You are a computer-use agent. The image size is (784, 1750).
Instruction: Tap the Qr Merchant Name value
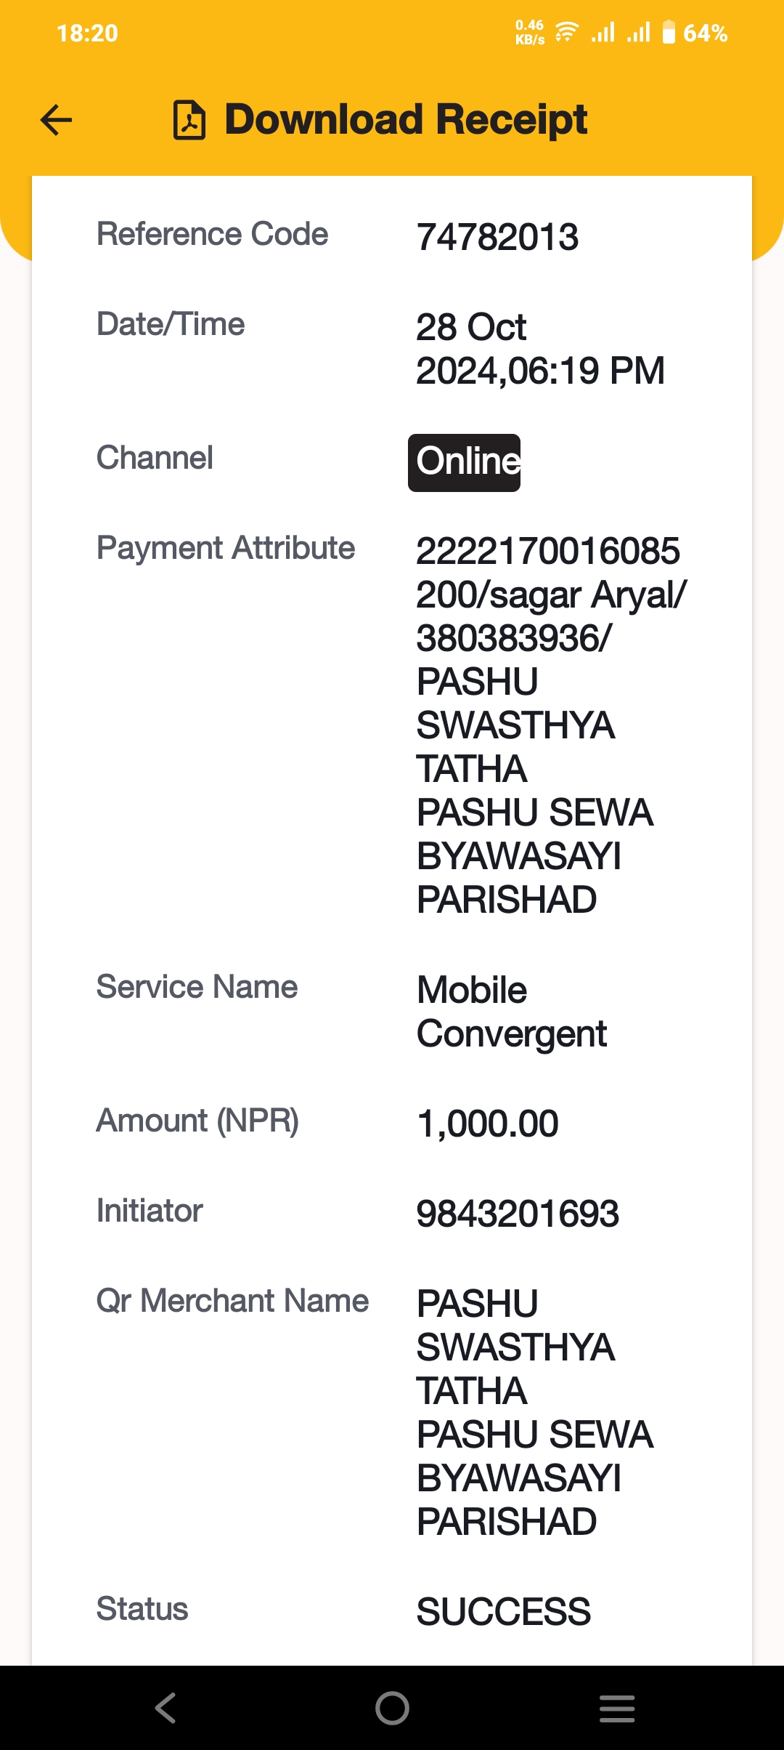pos(535,1413)
